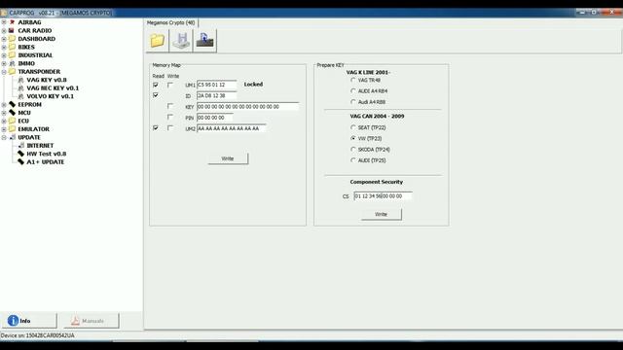Click the TRANSPONDER folder icon
This screenshot has width=623, height=350.
tap(12, 71)
